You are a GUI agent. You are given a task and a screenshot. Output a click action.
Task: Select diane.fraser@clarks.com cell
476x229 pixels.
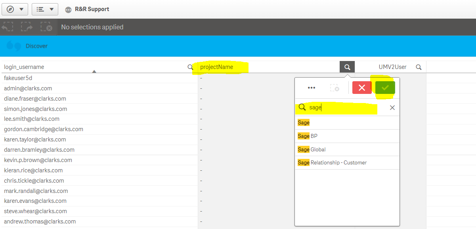[x=99, y=99]
